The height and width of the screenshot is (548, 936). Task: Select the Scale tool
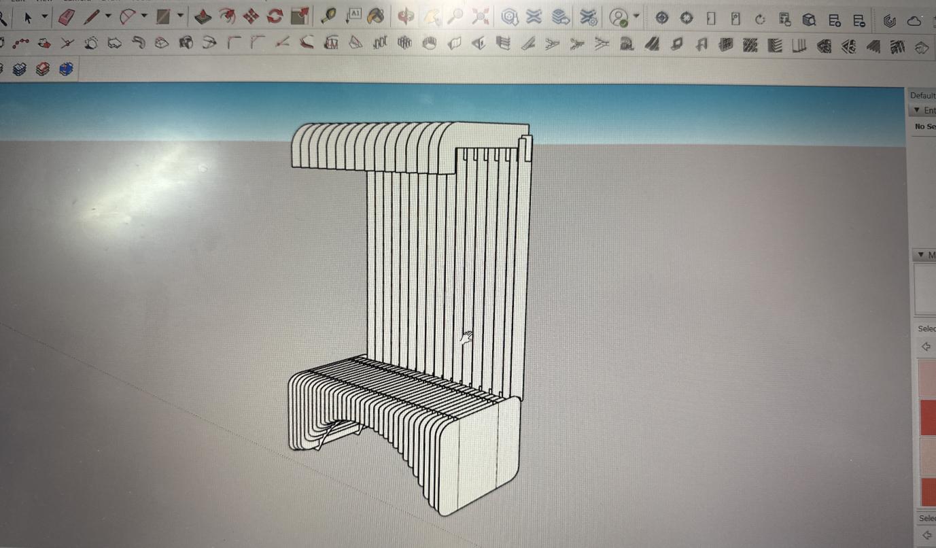(299, 16)
